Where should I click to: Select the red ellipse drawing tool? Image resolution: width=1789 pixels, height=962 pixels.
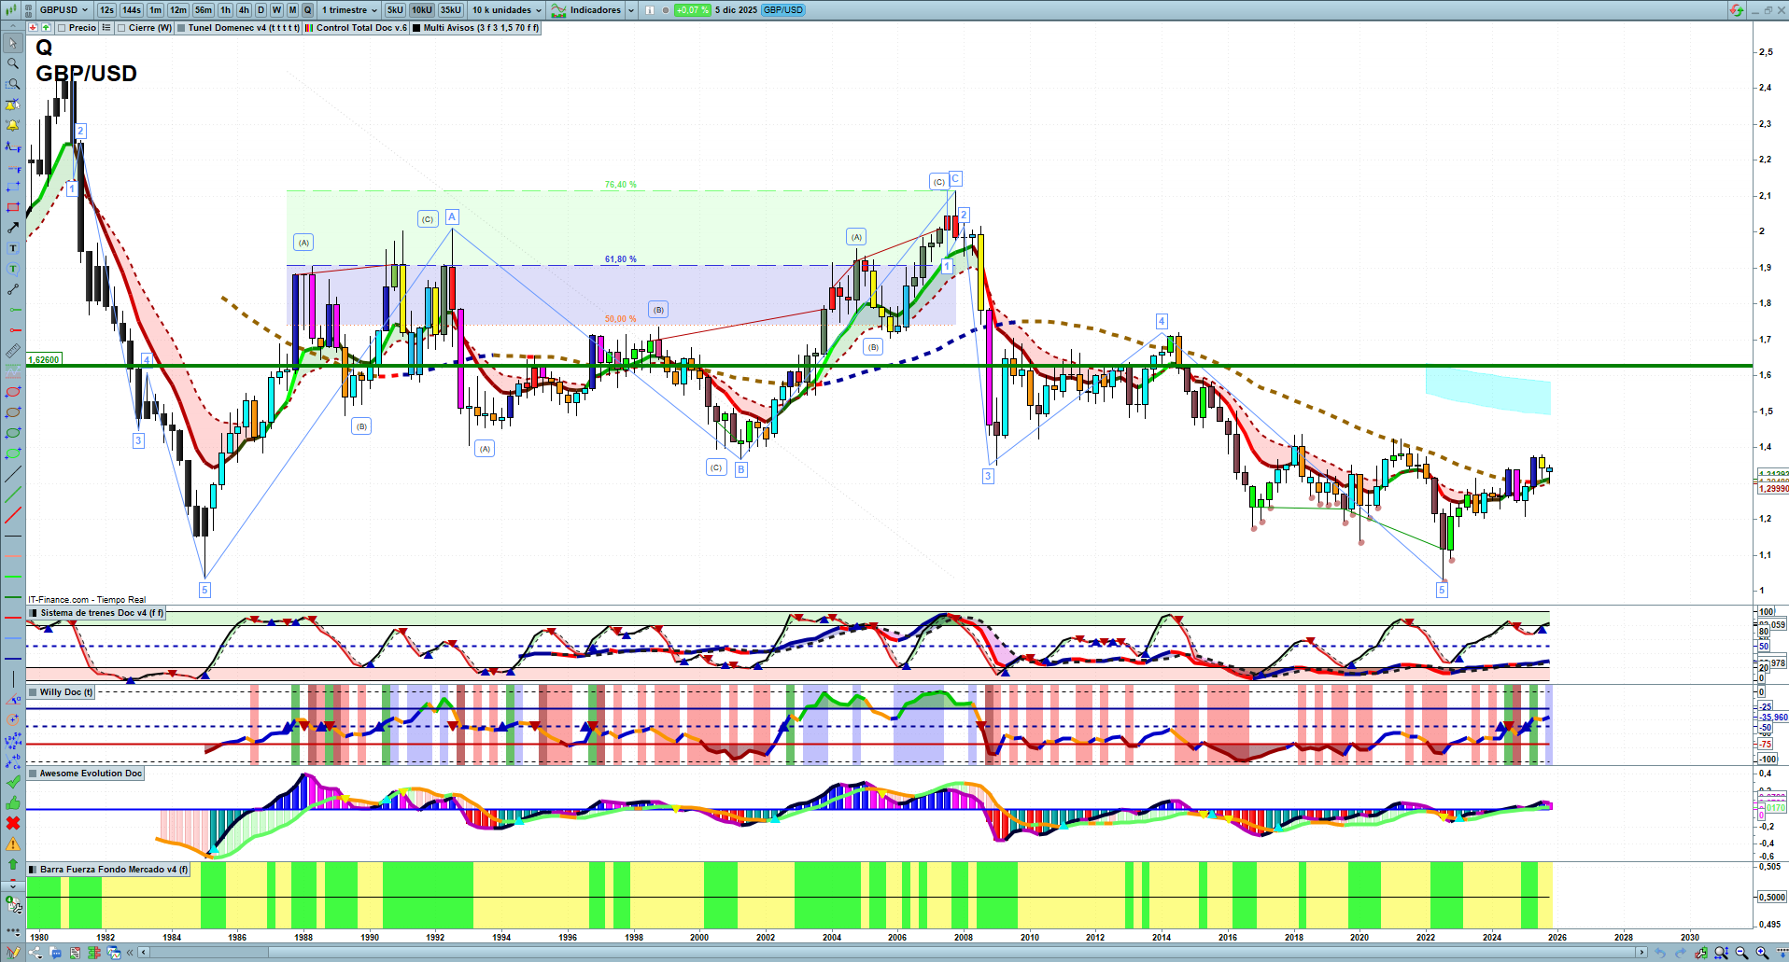13,393
